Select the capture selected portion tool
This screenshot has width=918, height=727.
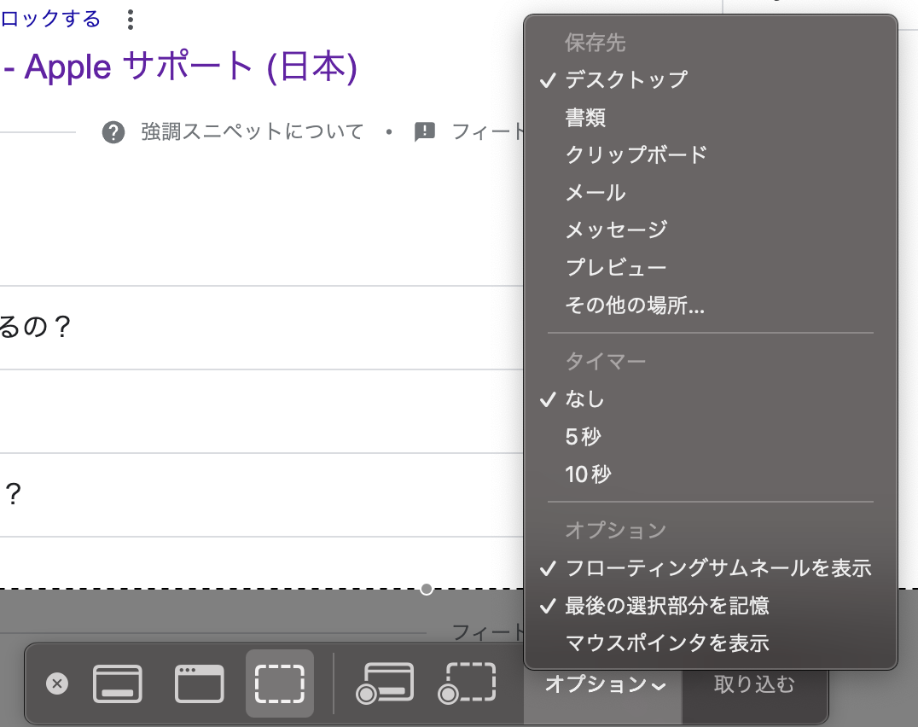pyautogui.click(x=279, y=682)
